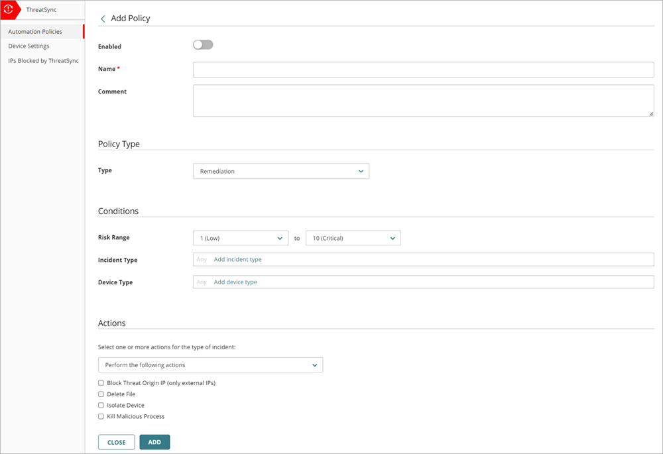663x454 pixels.
Task: Check the Block Threat Origin IP option
Action: pyautogui.click(x=101, y=382)
